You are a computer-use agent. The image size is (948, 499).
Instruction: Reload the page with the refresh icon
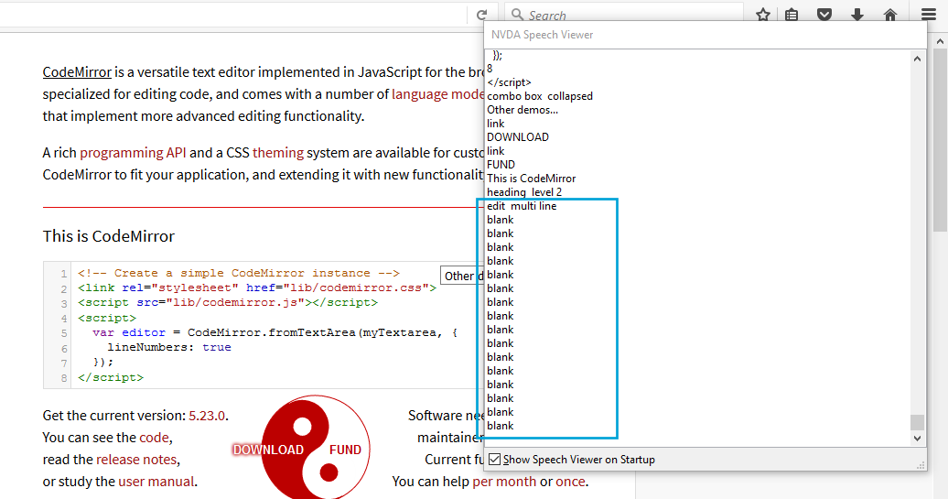tap(481, 15)
